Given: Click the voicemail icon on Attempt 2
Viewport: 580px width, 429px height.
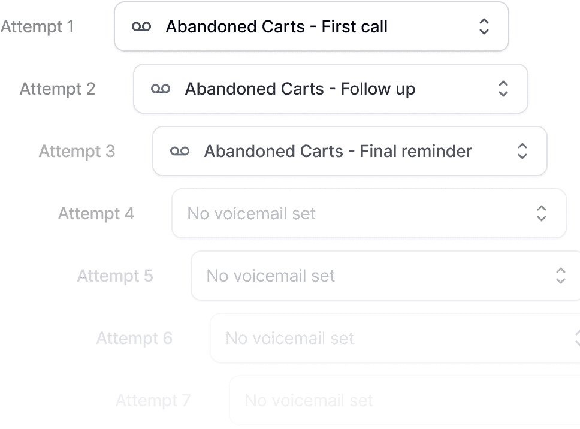Looking at the screenshot, I should coord(161,89).
